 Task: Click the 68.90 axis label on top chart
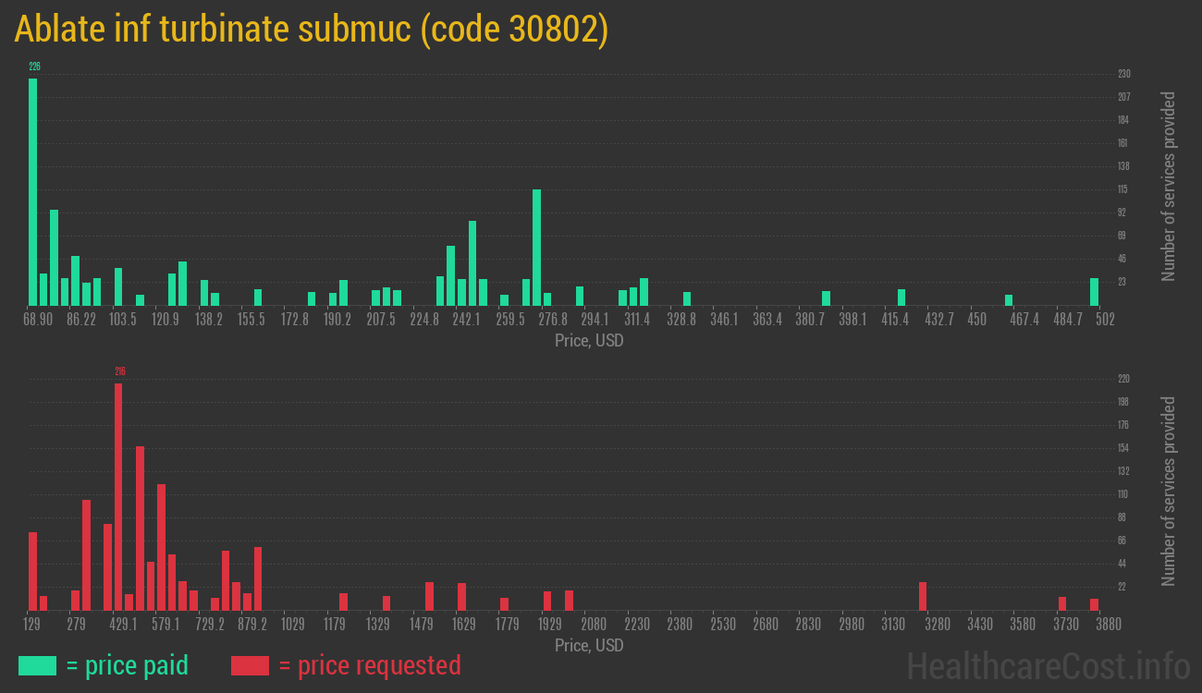(x=39, y=318)
